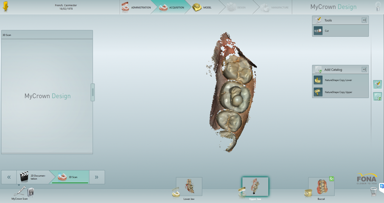Collapse the Add Catalog panel
The image size is (384, 203).
click(364, 70)
